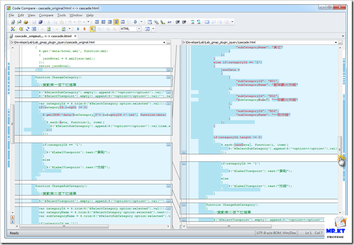Image resolution: width=354 pixels, height=245 pixels.
Task: Toggle the highlighted layout view button
Action: (x=116, y=22)
